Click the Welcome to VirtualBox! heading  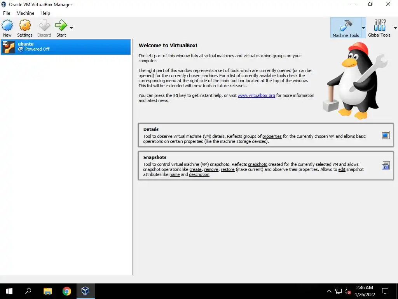[x=168, y=45]
